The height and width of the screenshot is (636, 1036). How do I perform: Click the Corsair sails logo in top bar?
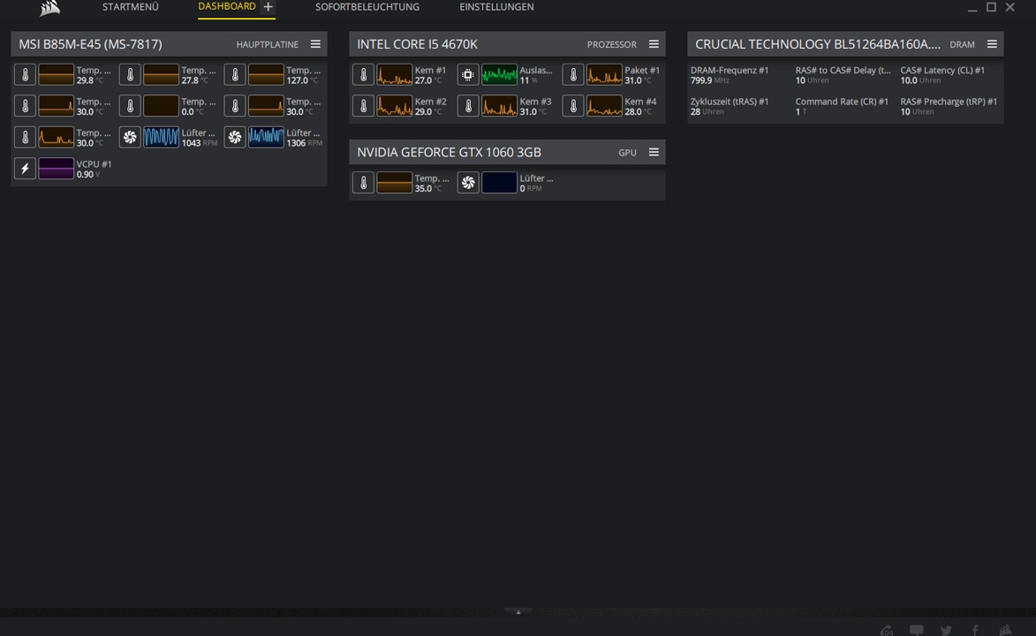coord(49,8)
